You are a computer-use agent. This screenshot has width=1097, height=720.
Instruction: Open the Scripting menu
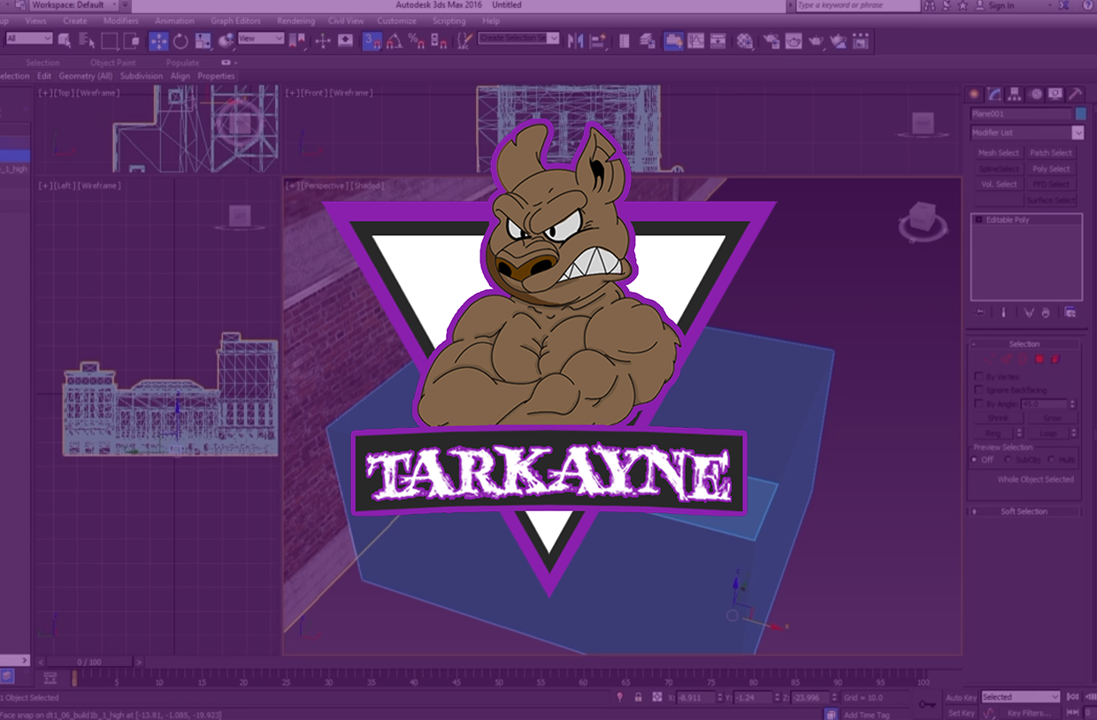click(449, 21)
